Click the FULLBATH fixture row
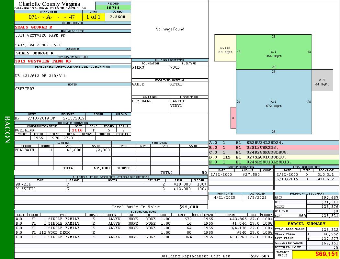 click(63, 150)
